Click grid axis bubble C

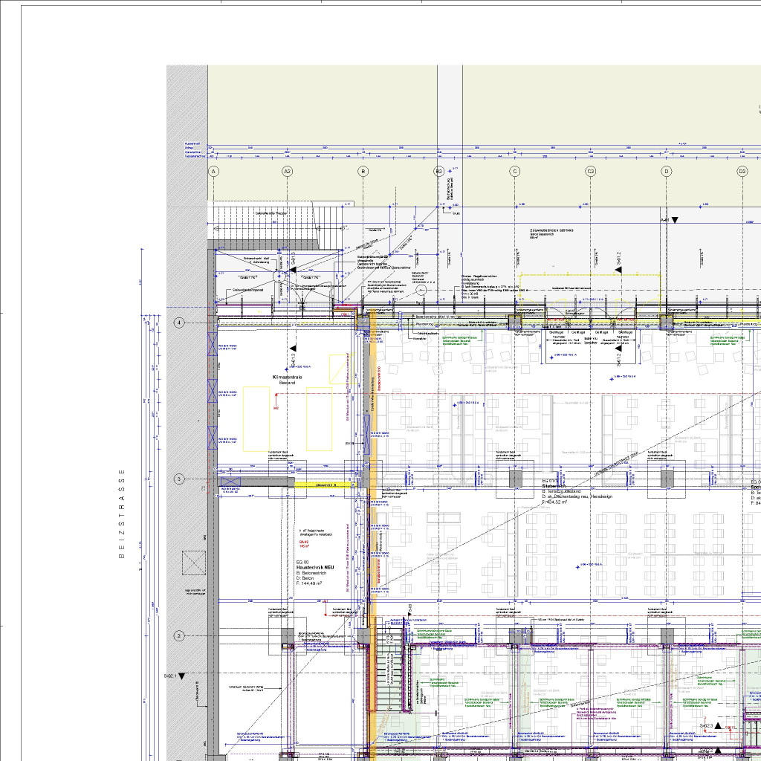point(514,172)
